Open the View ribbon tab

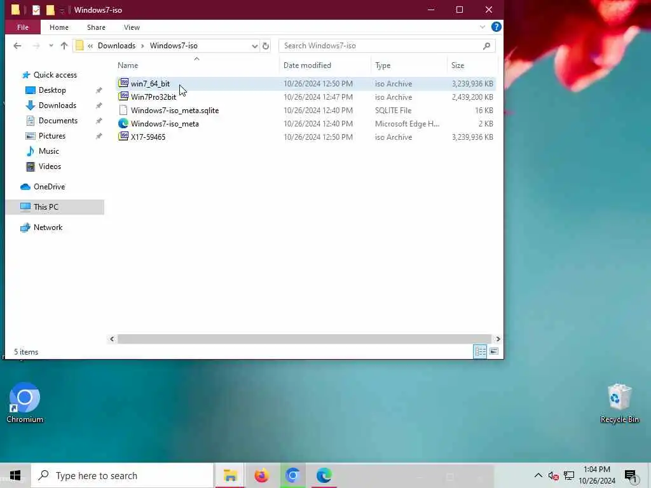tap(132, 27)
